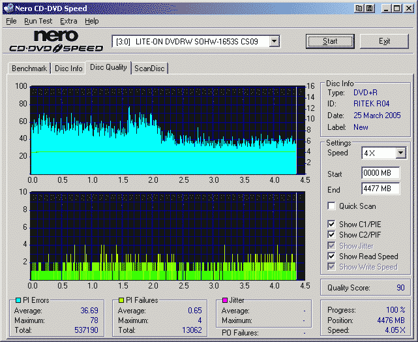Click the disc ID RITEK R04
The image size is (418, 342).
click(371, 104)
